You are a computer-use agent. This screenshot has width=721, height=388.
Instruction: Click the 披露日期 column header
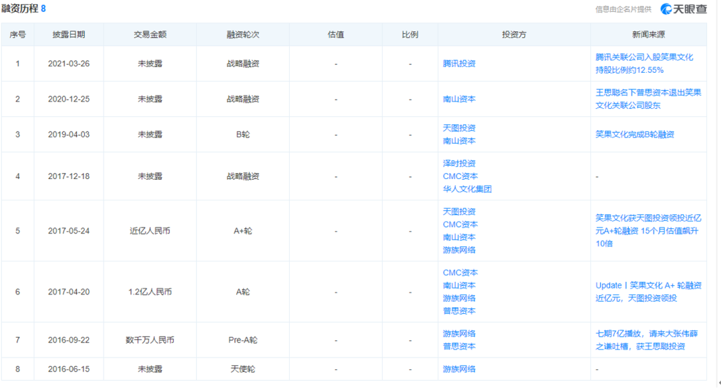pos(69,35)
